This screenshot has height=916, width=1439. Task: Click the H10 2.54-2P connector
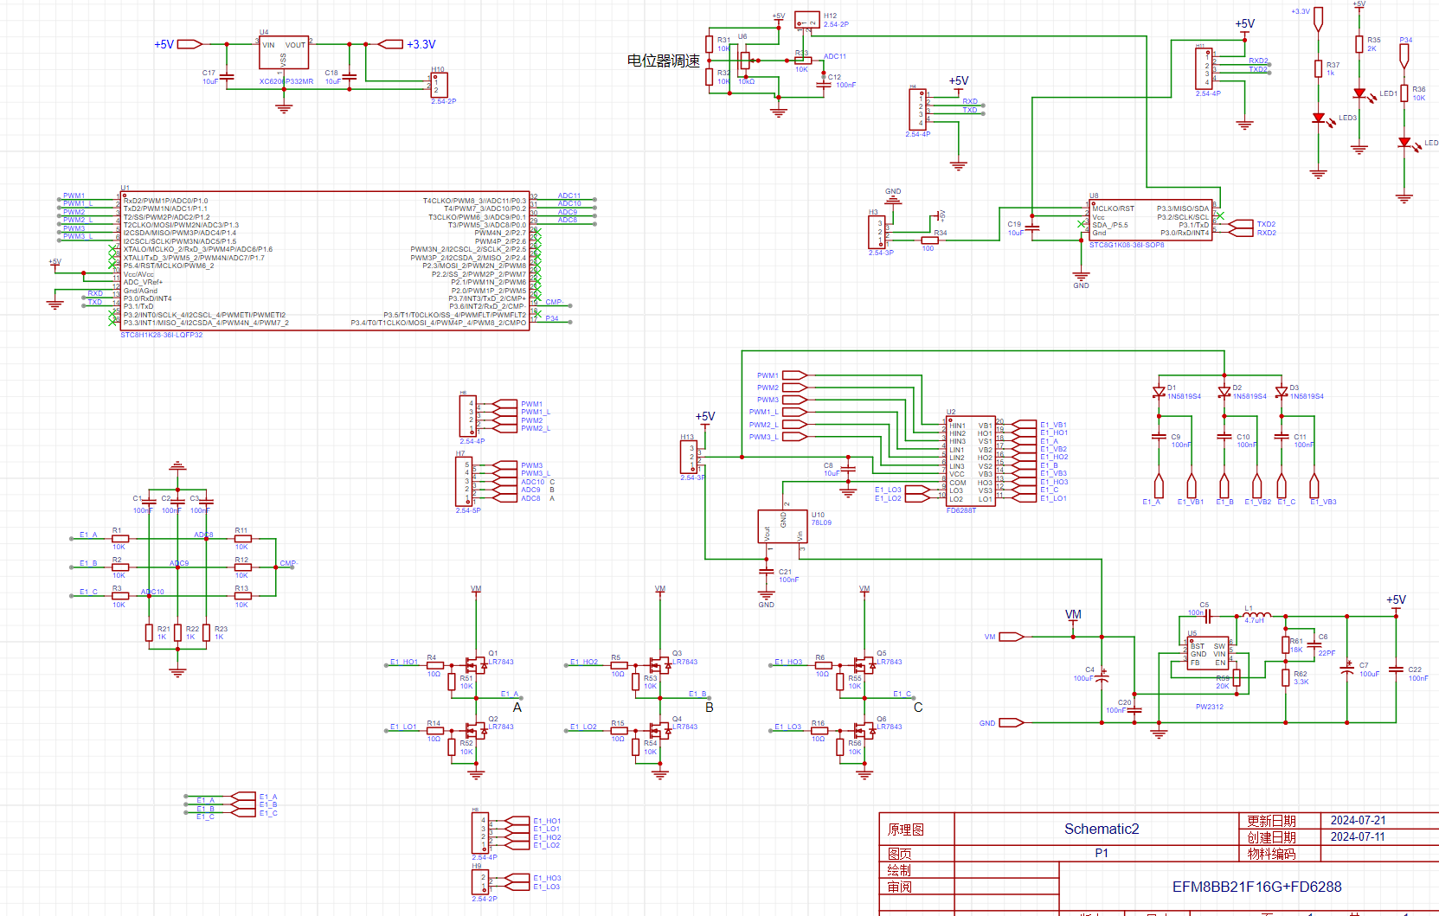[x=440, y=86]
